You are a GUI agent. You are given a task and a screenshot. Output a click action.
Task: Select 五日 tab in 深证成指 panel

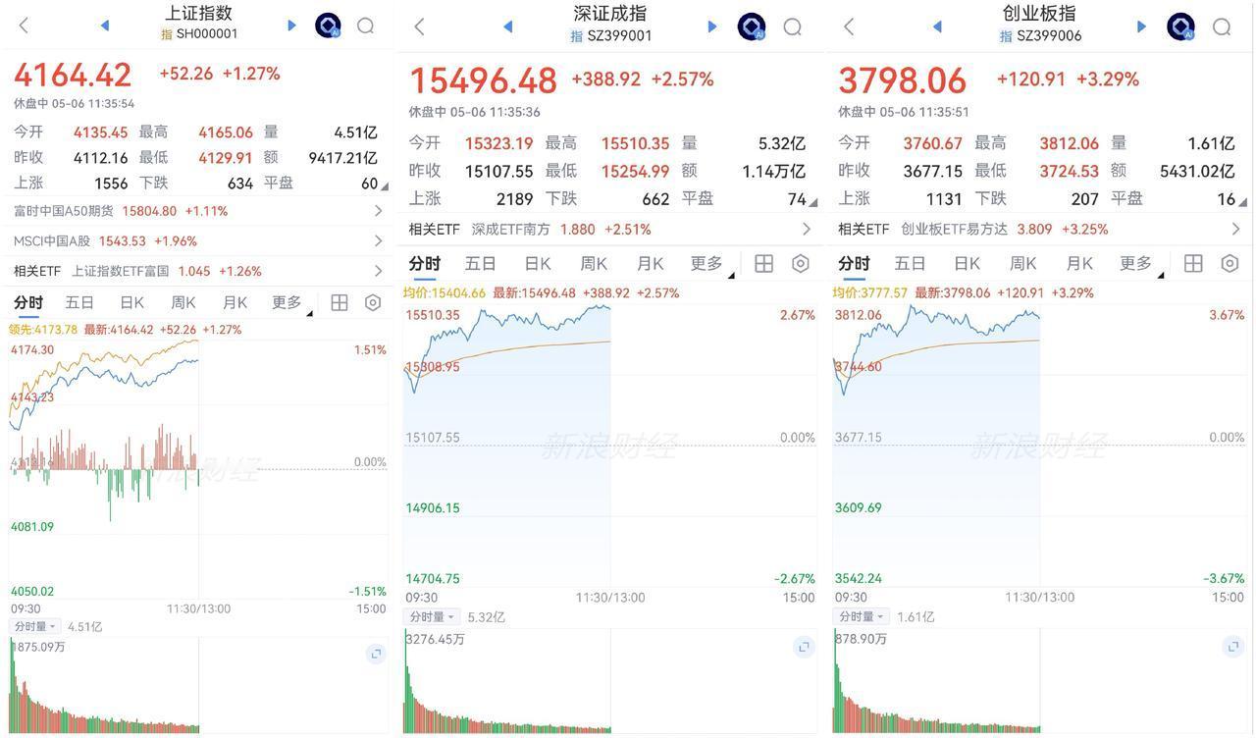pos(481,263)
